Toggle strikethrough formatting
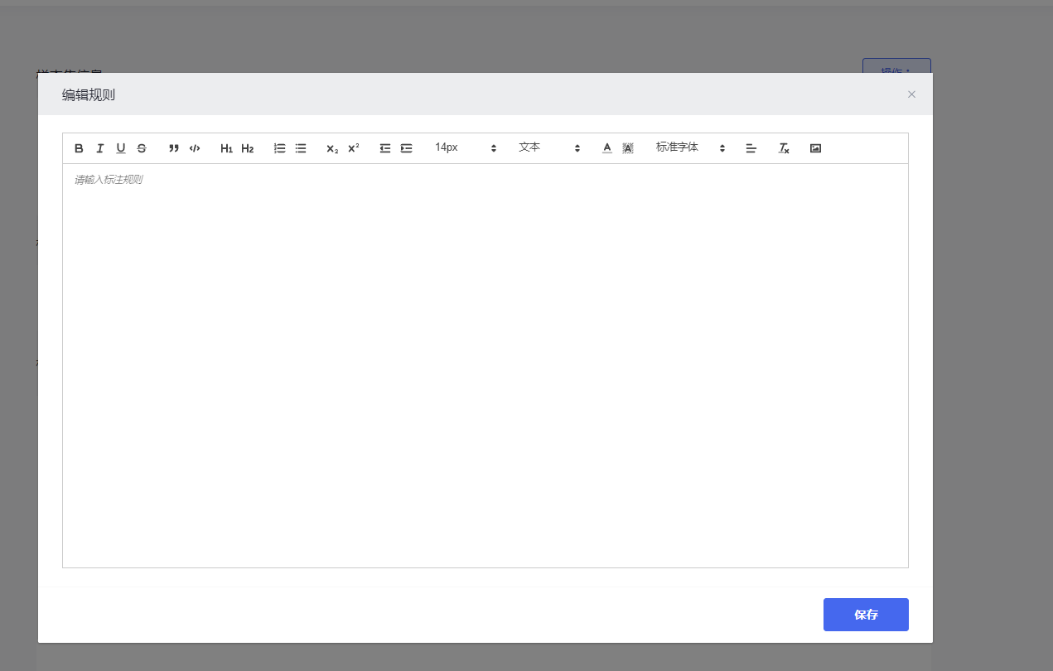1053x671 pixels. (x=142, y=148)
